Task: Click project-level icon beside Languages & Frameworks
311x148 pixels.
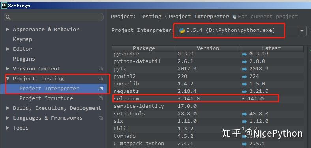Action: pos(101,118)
